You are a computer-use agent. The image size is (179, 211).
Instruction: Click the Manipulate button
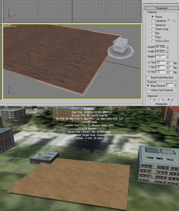tap(161, 104)
